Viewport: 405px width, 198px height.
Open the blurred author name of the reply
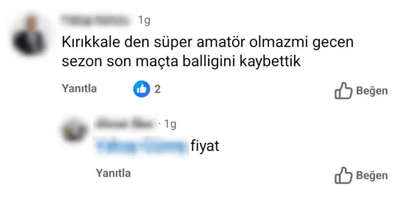[x=125, y=124]
